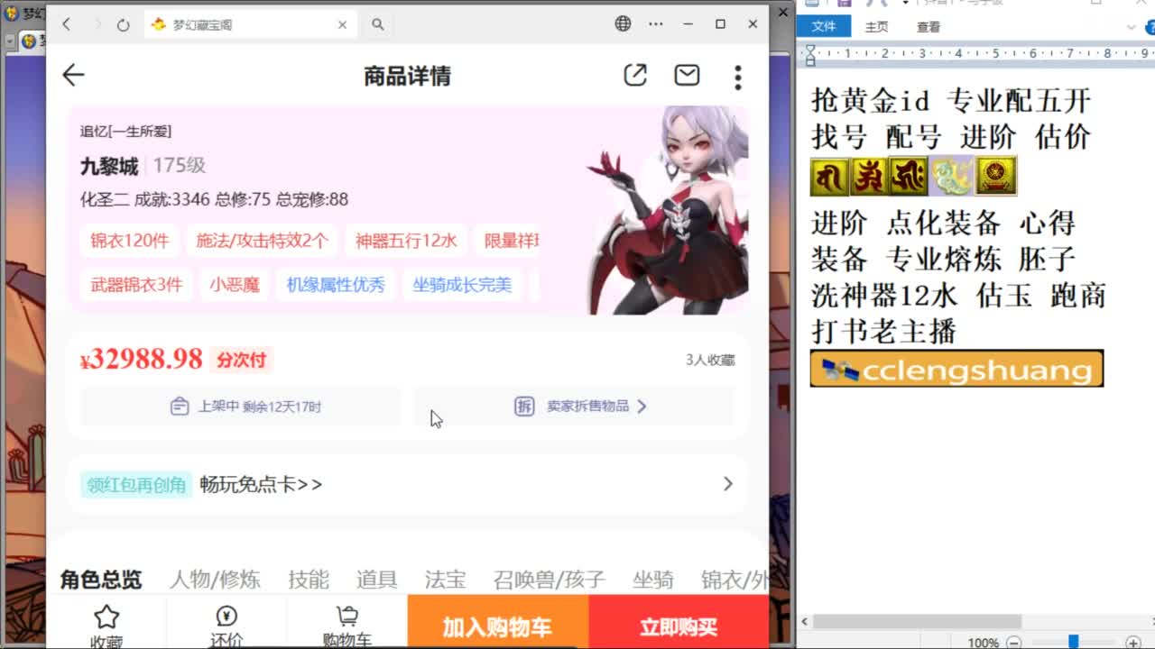This screenshot has height=649, width=1155.
Task: Click the price ¥32988.98
Action: (x=142, y=359)
